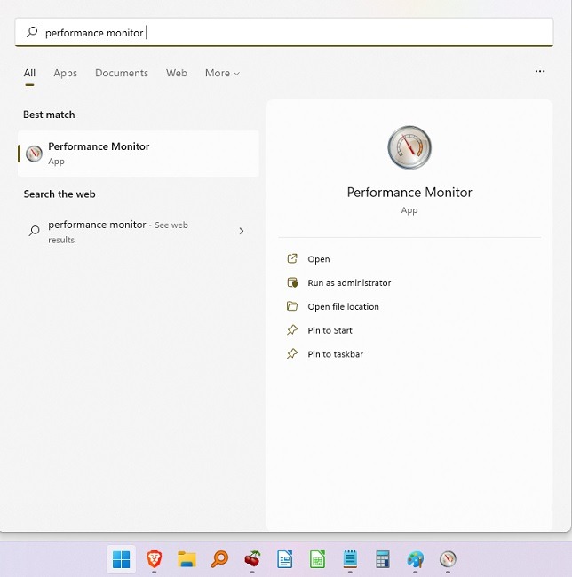Expand the More filter dropdown
The width and height of the screenshot is (572, 577).
(x=222, y=73)
